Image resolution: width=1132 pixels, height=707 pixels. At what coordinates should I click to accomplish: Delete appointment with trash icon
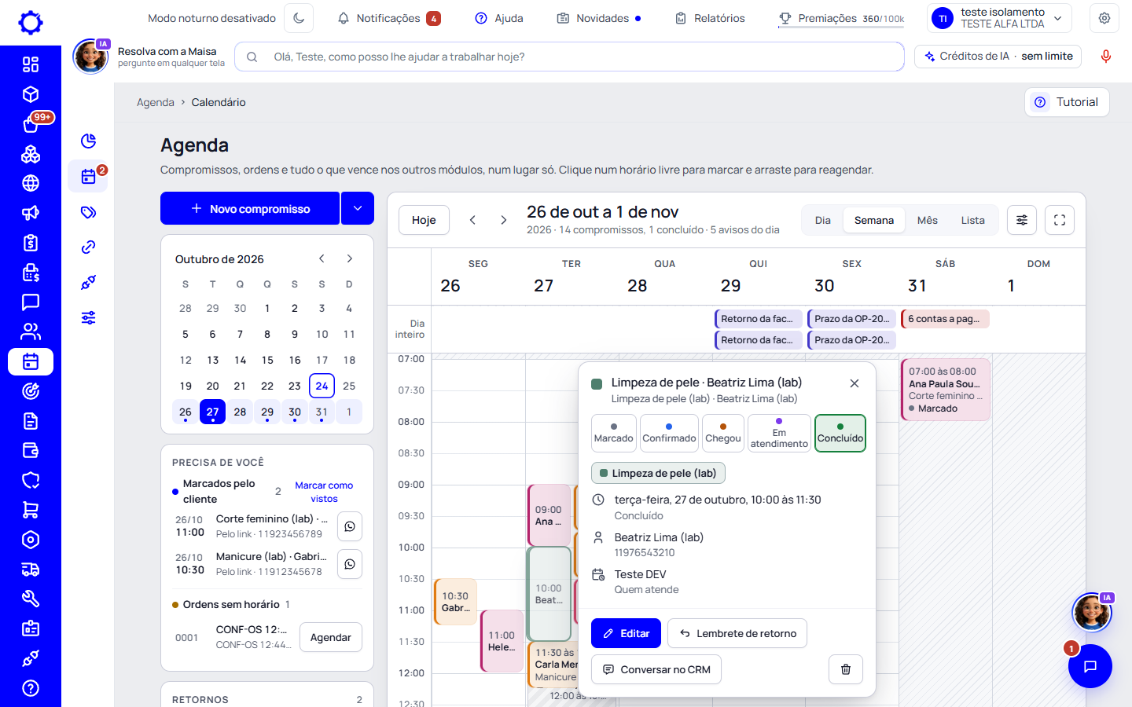(846, 669)
